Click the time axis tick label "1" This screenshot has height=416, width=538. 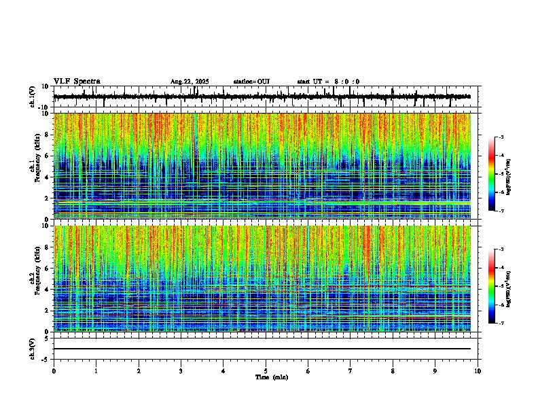pyautogui.click(x=96, y=371)
